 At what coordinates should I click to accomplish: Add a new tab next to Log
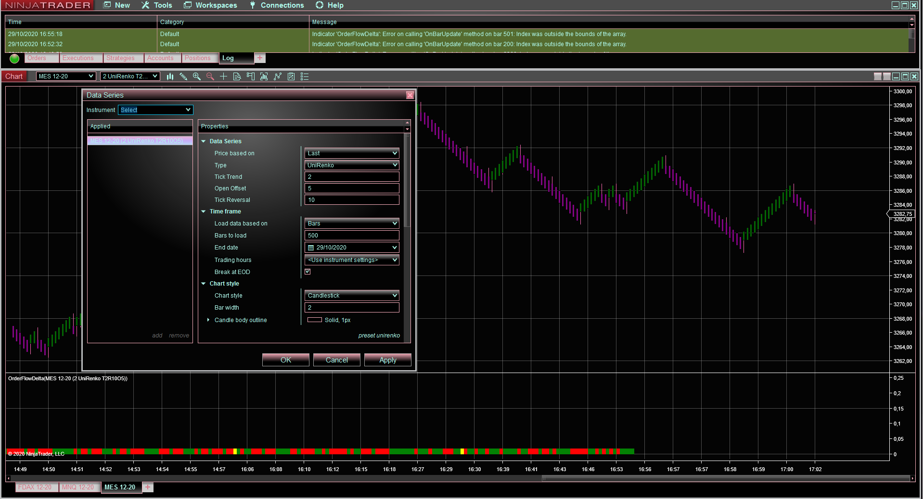click(260, 58)
